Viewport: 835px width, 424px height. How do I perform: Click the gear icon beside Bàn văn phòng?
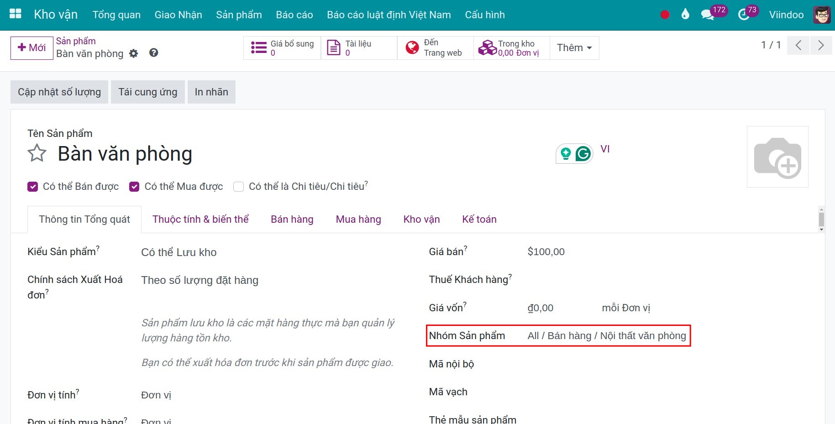(x=133, y=53)
